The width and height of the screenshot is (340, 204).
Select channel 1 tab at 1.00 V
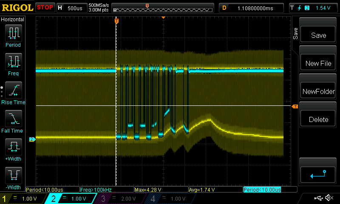[x=23, y=198]
